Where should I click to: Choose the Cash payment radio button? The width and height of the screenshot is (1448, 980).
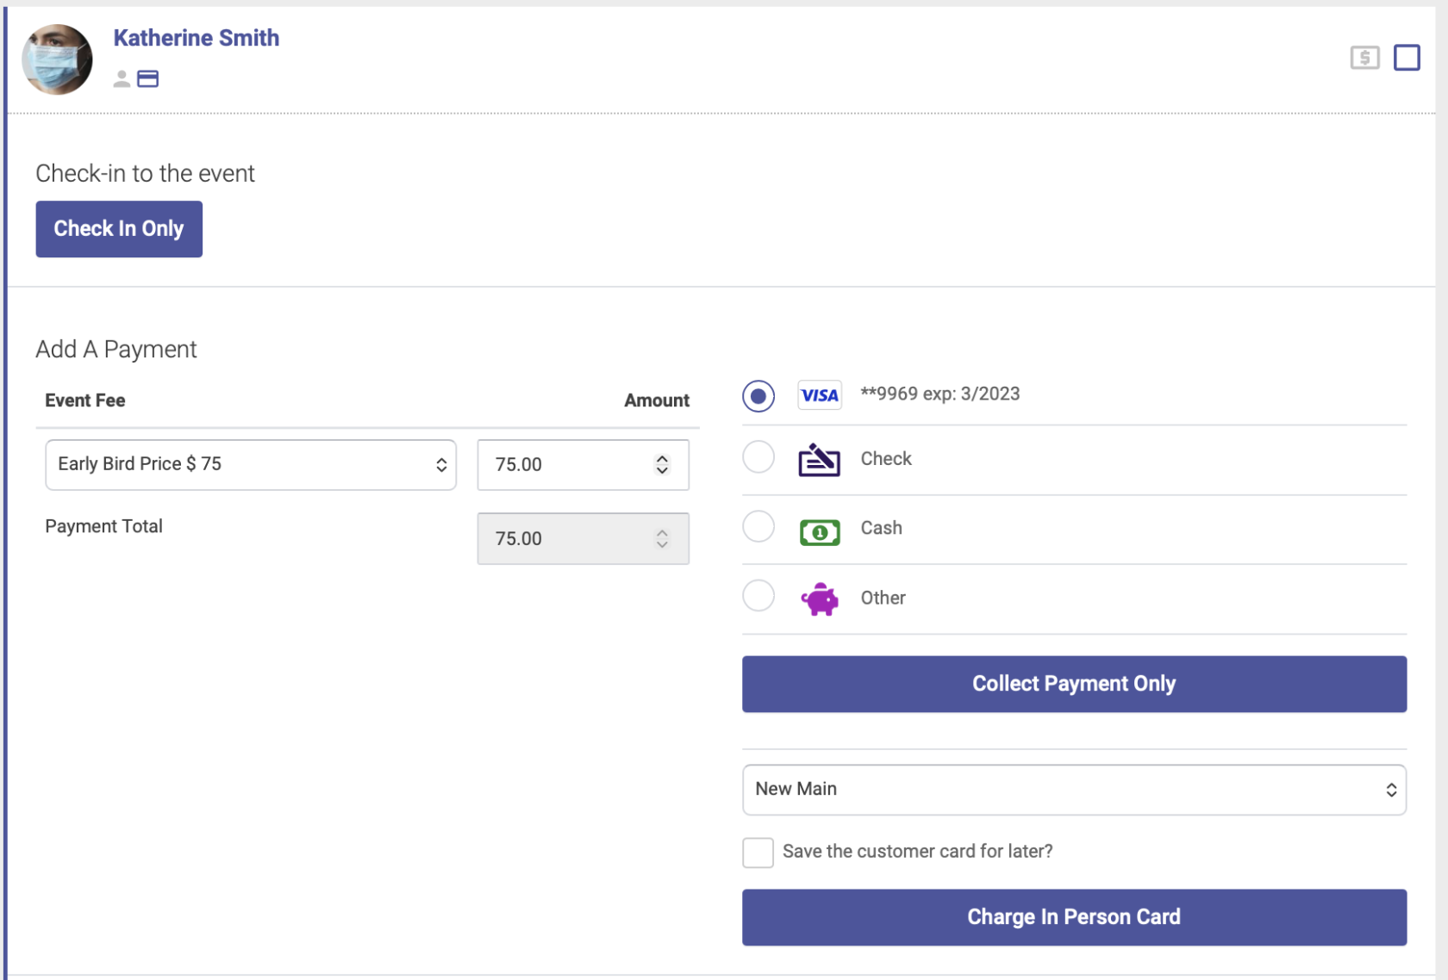(x=758, y=526)
